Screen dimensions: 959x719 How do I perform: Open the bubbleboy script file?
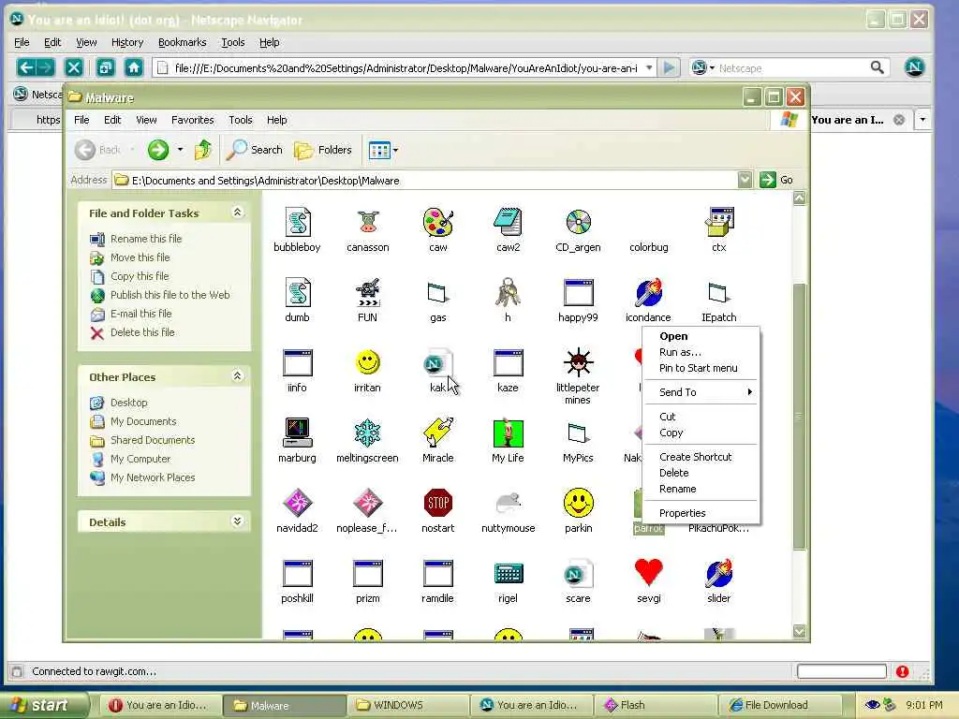297,223
